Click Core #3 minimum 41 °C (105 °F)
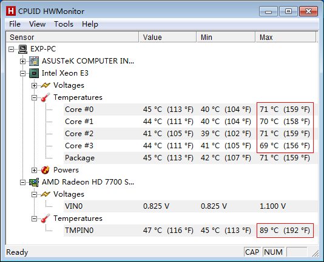 tap(226, 146)
